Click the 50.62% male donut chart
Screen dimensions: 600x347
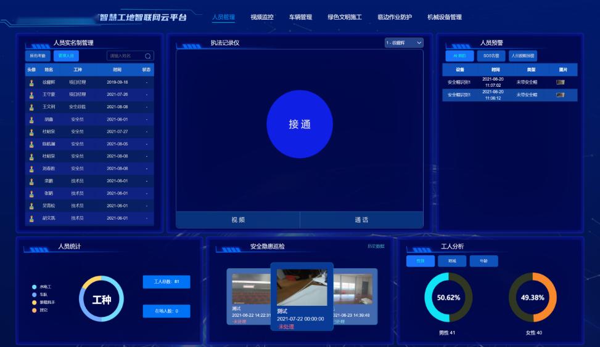point(448,297)
